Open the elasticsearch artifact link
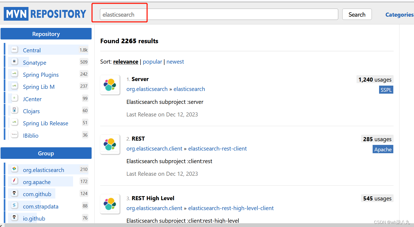The image size is (414, 227). pyautogui.click(x=189, y=89)
